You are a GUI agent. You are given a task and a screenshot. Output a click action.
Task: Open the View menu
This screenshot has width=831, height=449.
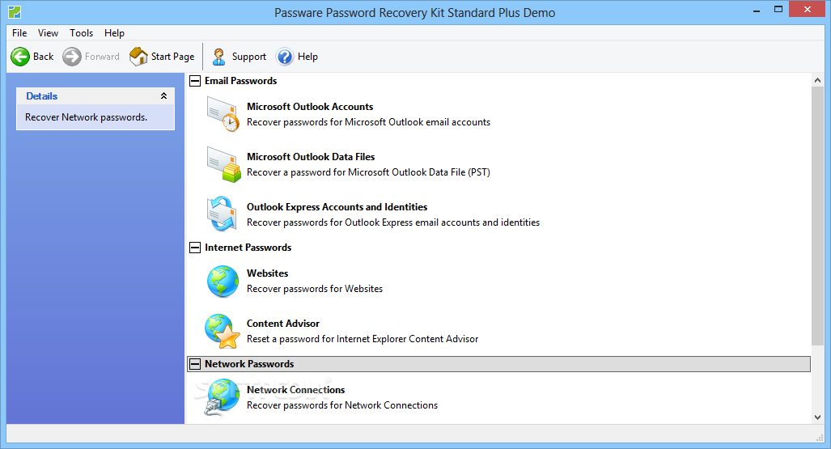point(49,33)
